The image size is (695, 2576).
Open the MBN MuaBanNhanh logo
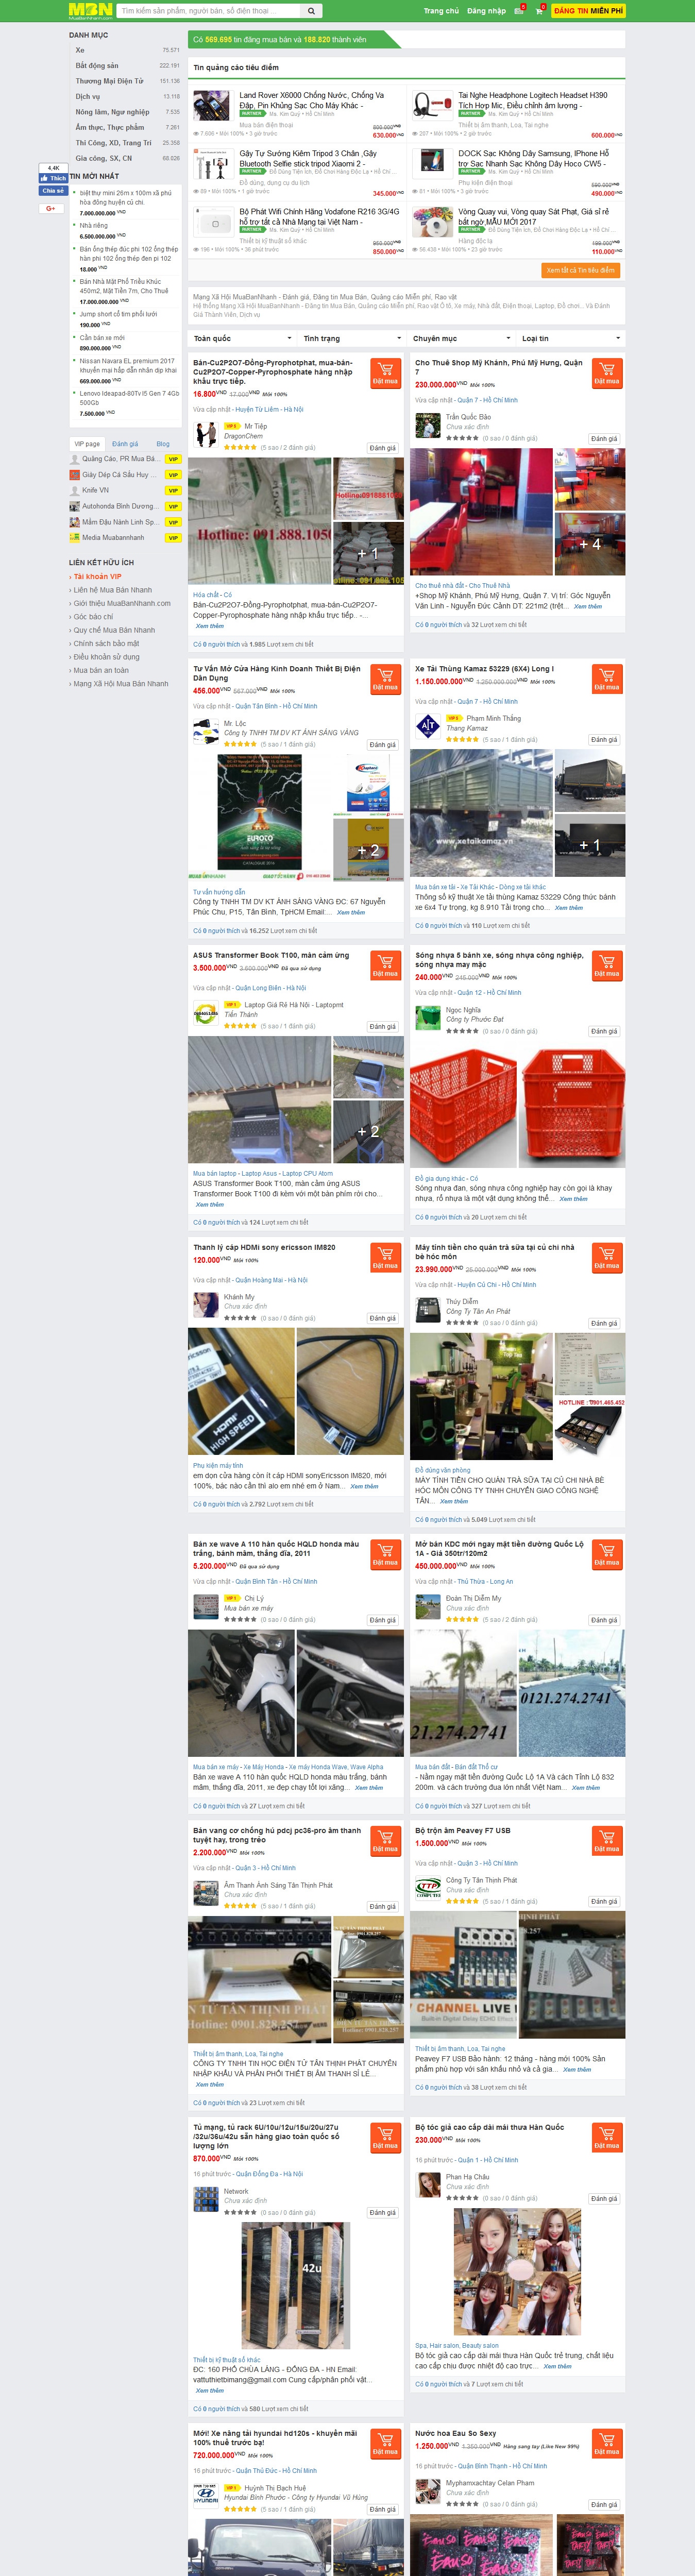tap(90, 11)
